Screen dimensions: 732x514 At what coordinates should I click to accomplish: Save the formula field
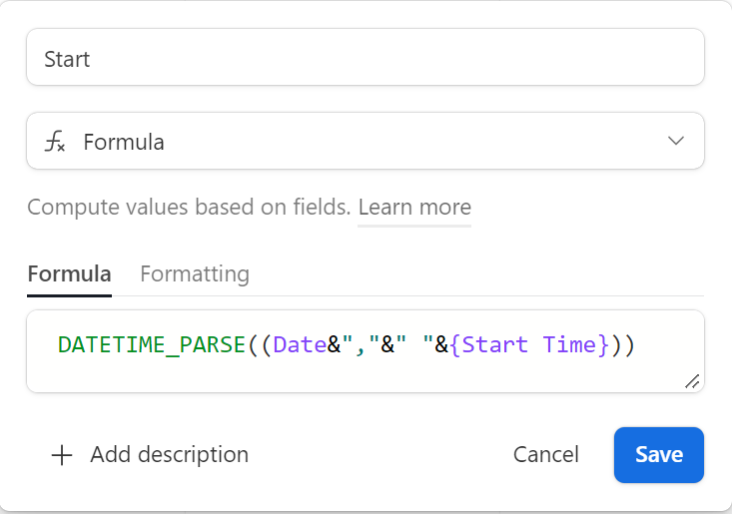(x=659, y=455)
